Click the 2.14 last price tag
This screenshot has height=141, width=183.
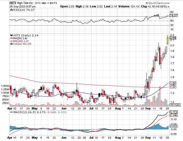173,38
